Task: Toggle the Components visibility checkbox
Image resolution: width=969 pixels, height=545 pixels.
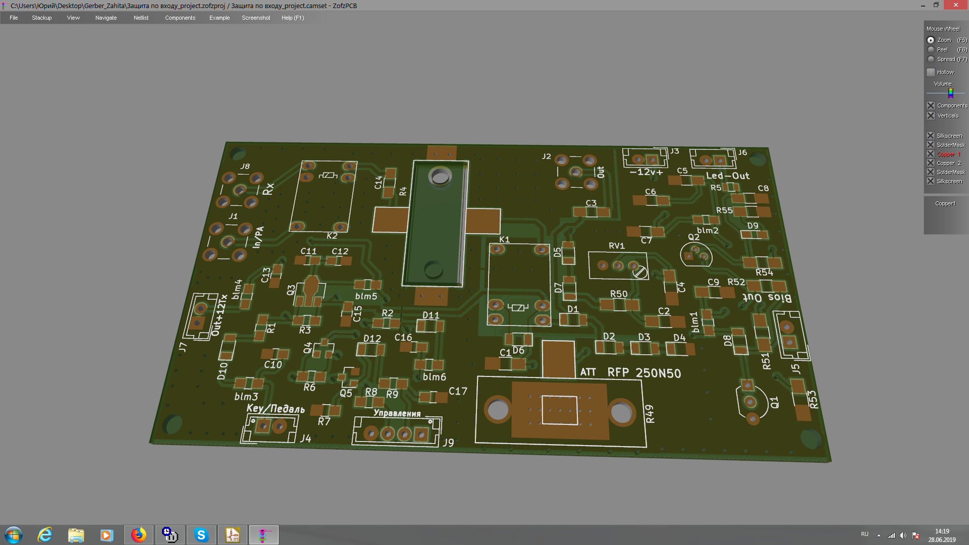Action: [x=931, y=105]
